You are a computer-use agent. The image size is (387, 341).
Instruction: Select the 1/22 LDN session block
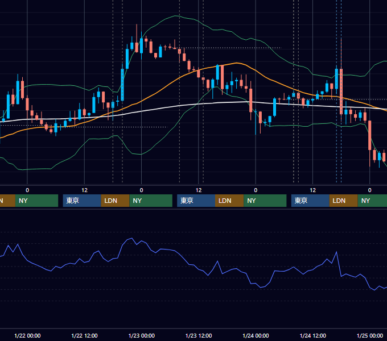coord(116,201)
